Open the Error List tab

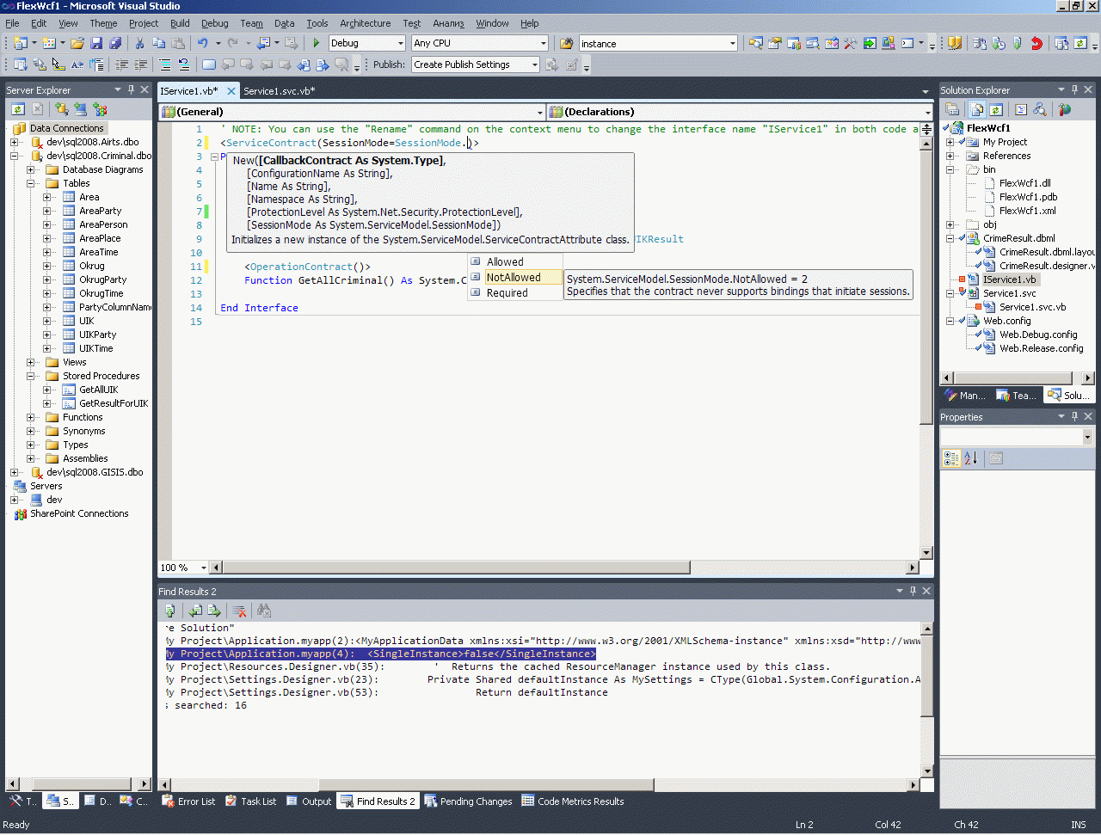pos(189,801)
